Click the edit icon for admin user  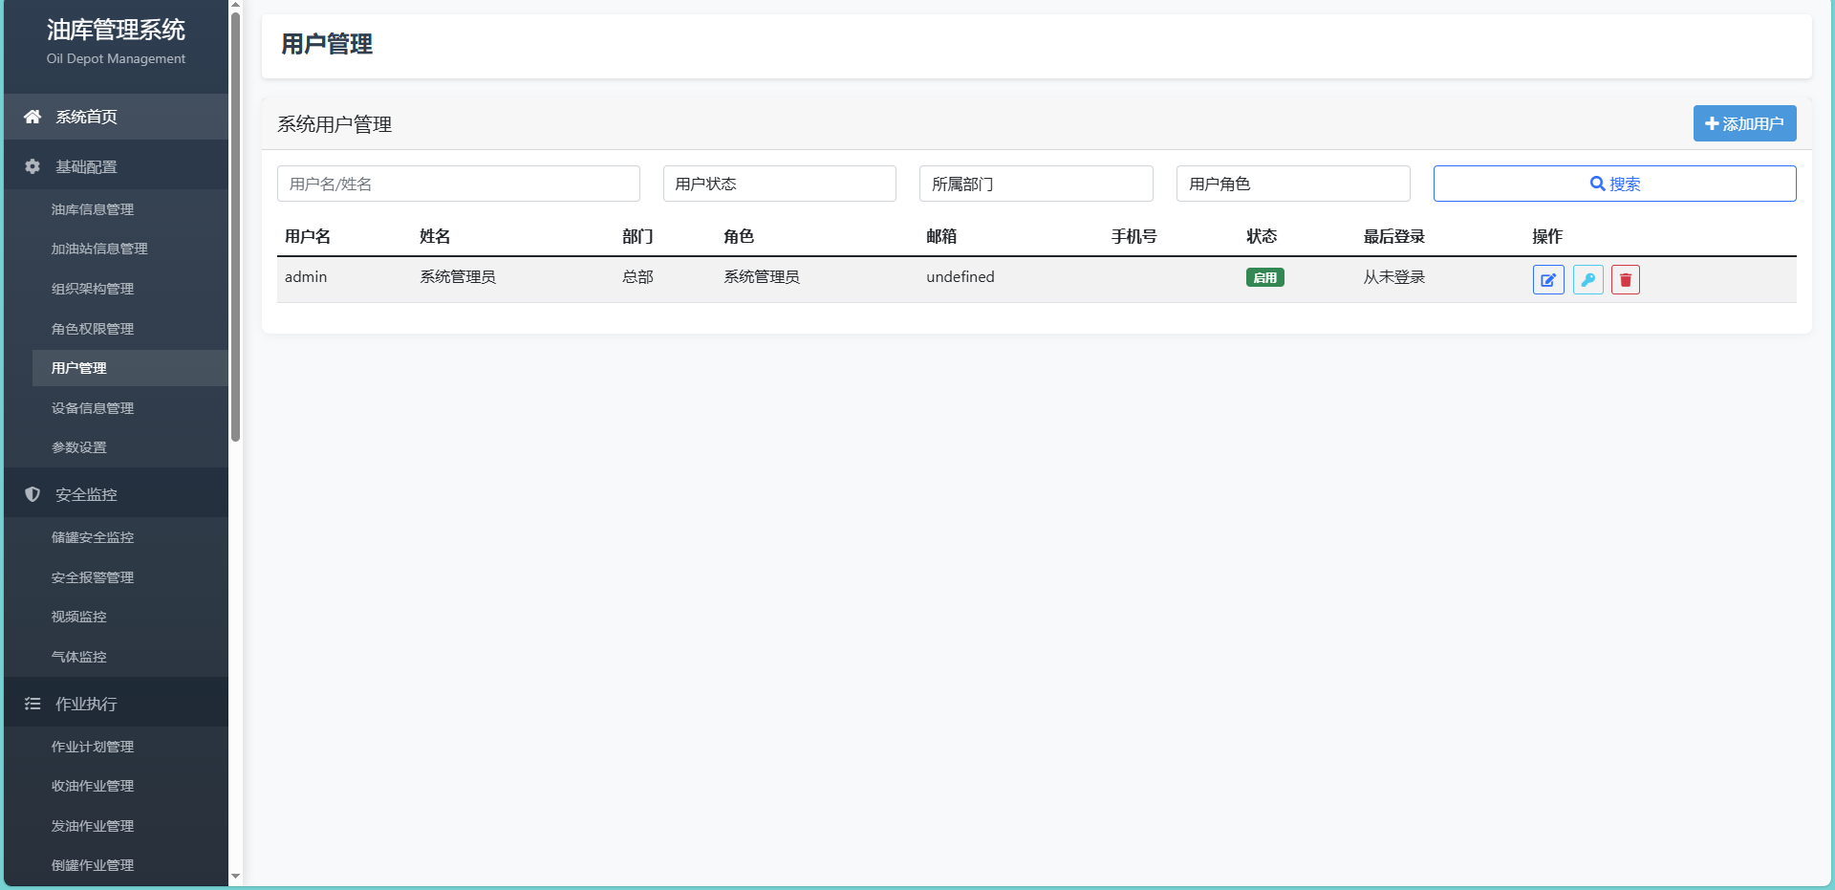[x=1547, y=280]
